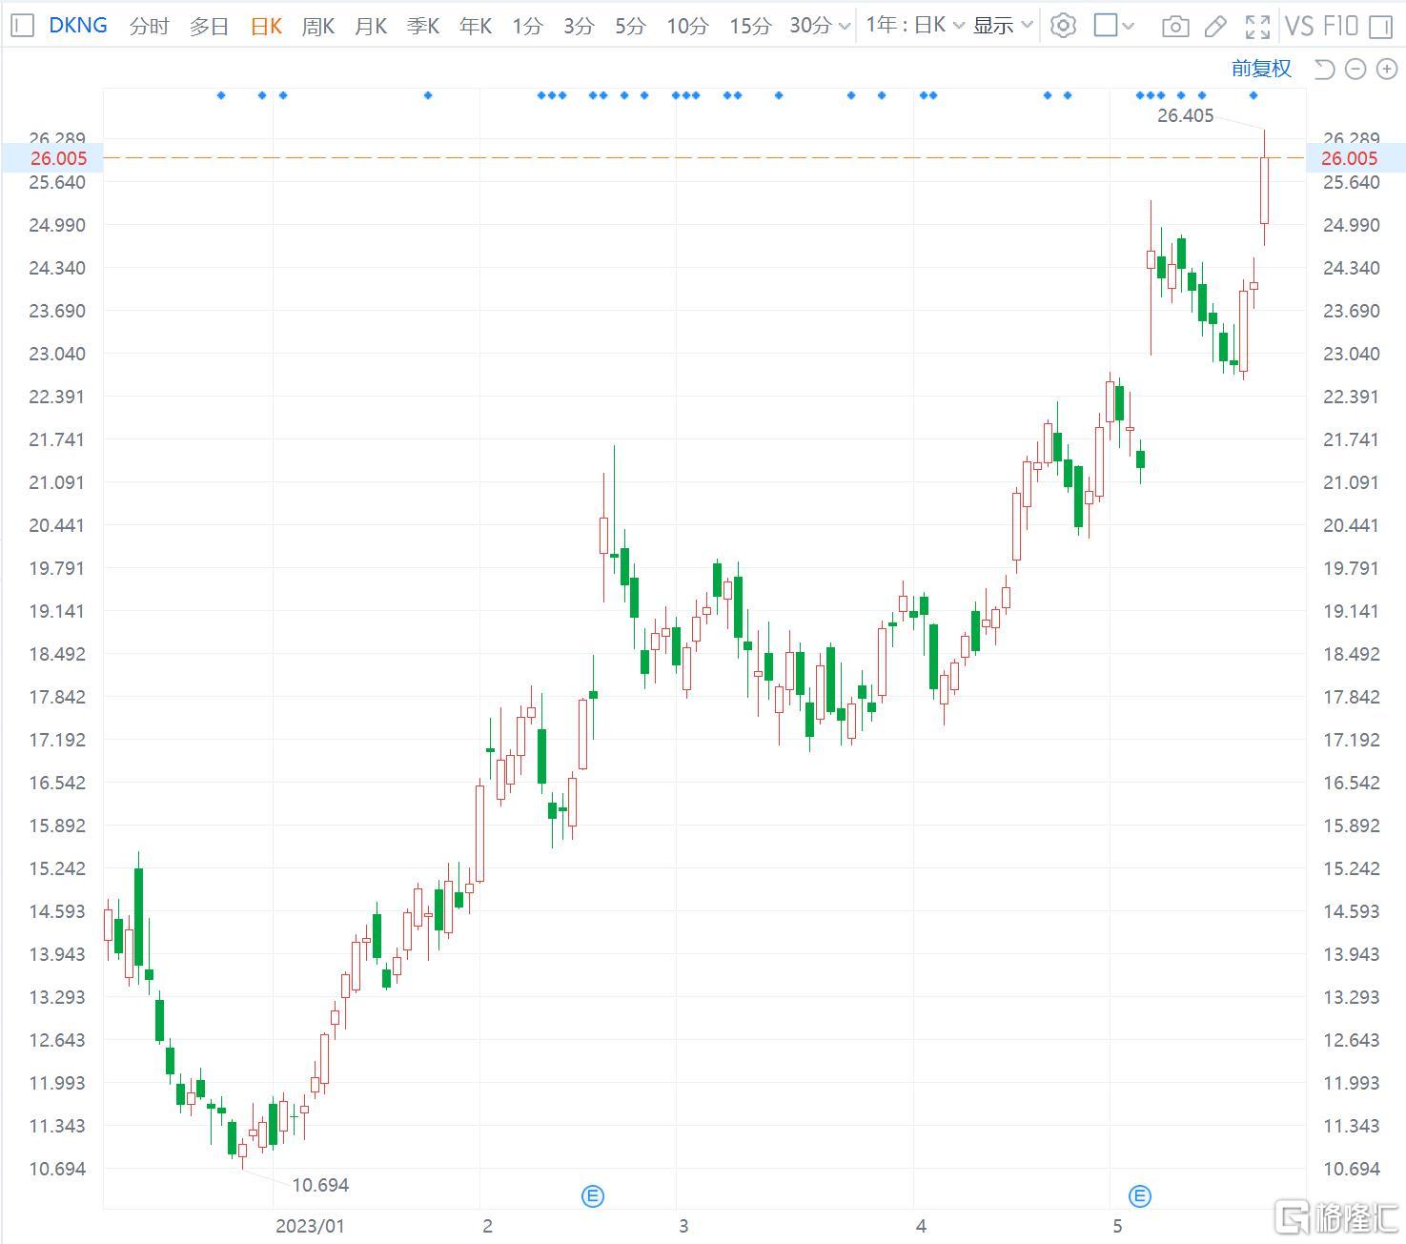Click the 2023/01 date axis label
The height and width of the screenshot is (1244, 1406).
pos(310,1226)
